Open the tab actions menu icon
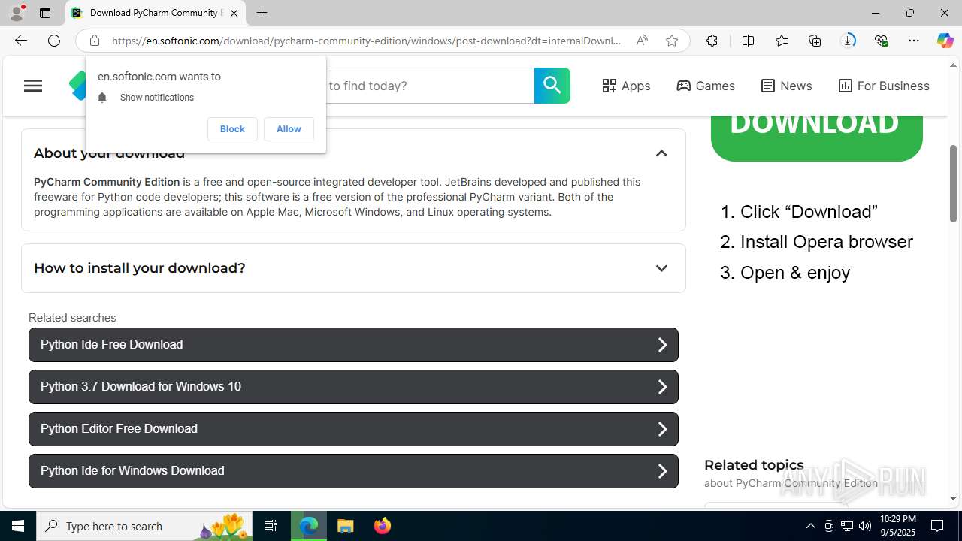 click(x=45, y=13)
